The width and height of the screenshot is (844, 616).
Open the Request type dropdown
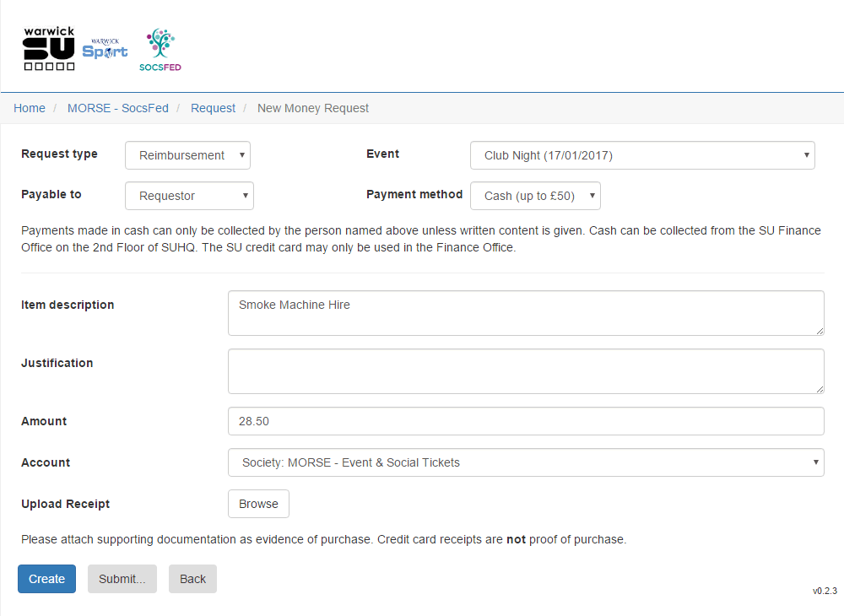(188, 155)
